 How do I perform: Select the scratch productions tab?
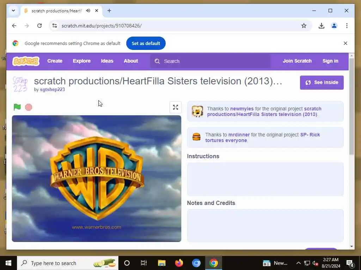point(57,11)
